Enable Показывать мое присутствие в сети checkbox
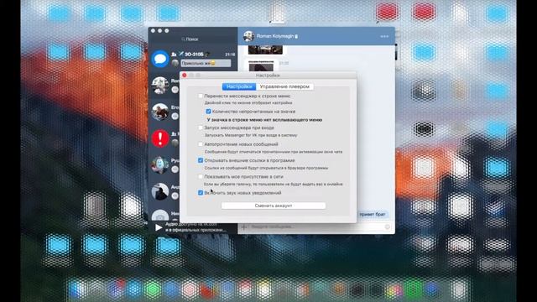 point(201,177)
